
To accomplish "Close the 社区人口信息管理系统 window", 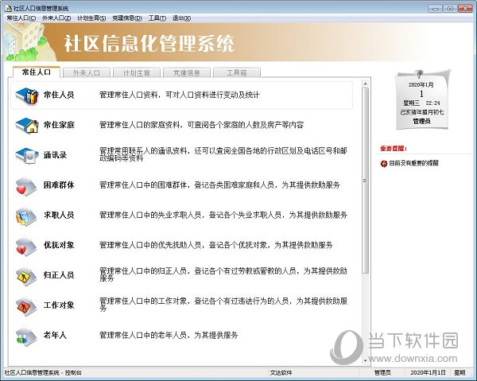I will point(465,9).
